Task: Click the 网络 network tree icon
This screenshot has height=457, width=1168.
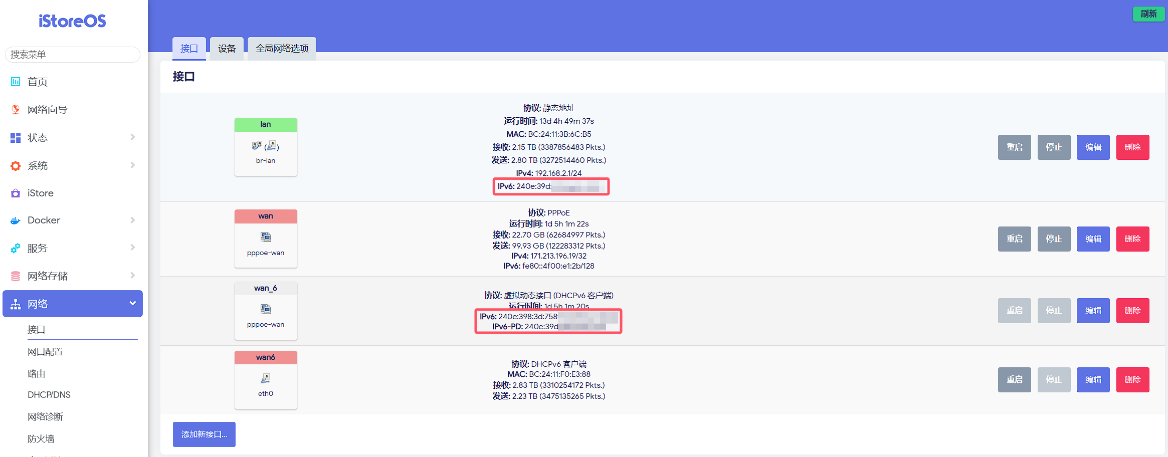Action: [x=16, y=304]
